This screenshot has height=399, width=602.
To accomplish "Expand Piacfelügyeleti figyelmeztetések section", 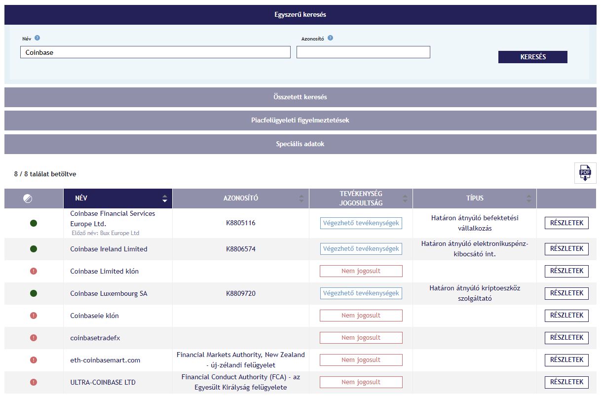I will click(301, 120).
